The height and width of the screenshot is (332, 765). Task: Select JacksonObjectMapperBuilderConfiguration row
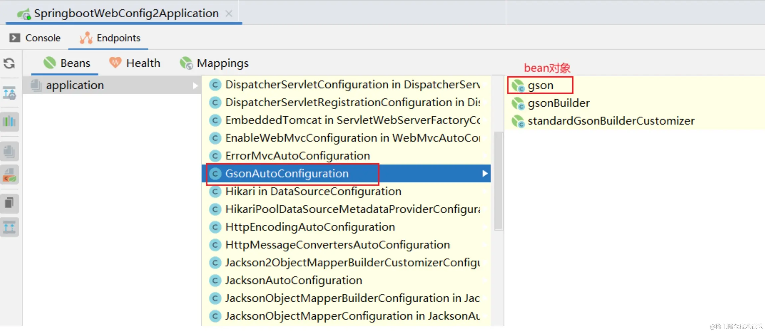tap(346, 298)
